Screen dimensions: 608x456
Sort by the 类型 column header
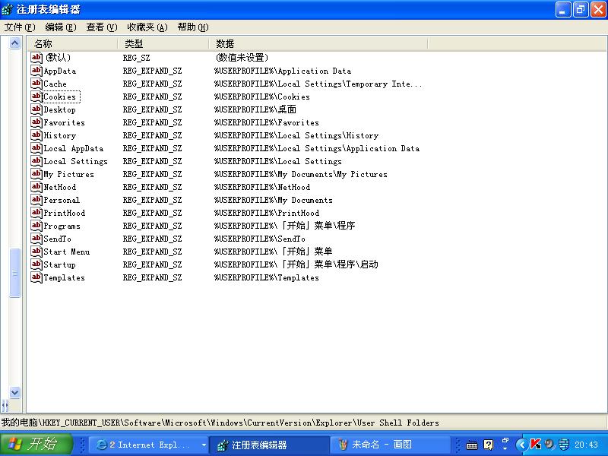tap(163, 43)
